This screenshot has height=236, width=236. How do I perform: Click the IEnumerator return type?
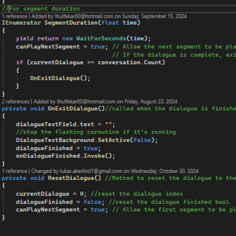tap(21, 23)
